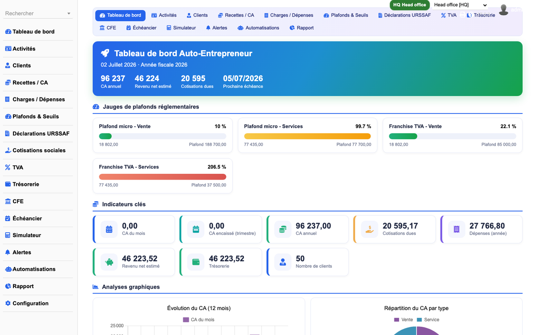Click the 05/07/2026 Prochaine échéance value

(x=243, y=78)
